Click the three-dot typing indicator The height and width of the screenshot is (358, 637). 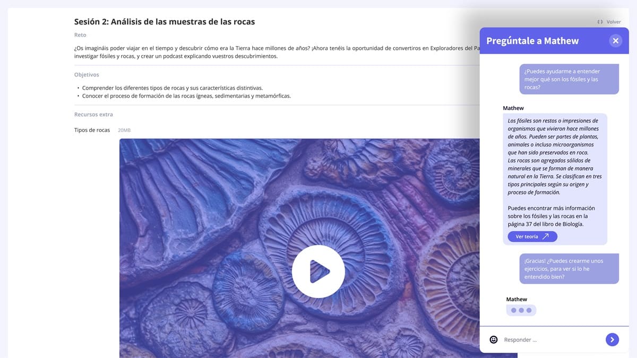pos(521,310)
